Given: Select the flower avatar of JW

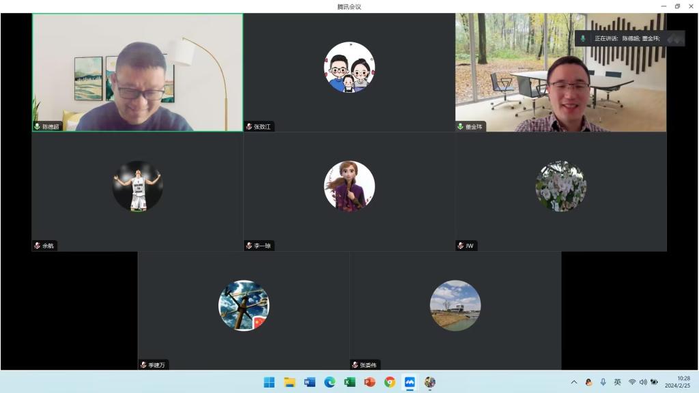Looking at the screenshot, I should 560,186.
